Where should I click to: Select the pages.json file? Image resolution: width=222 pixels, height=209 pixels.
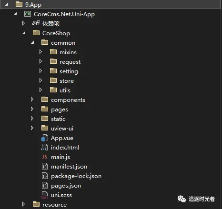tap(66, 186)
